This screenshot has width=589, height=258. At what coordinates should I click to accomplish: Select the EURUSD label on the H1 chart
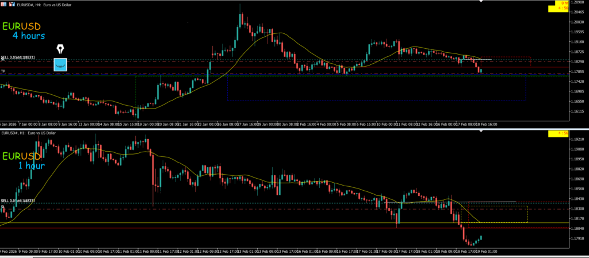click(21, 156)
